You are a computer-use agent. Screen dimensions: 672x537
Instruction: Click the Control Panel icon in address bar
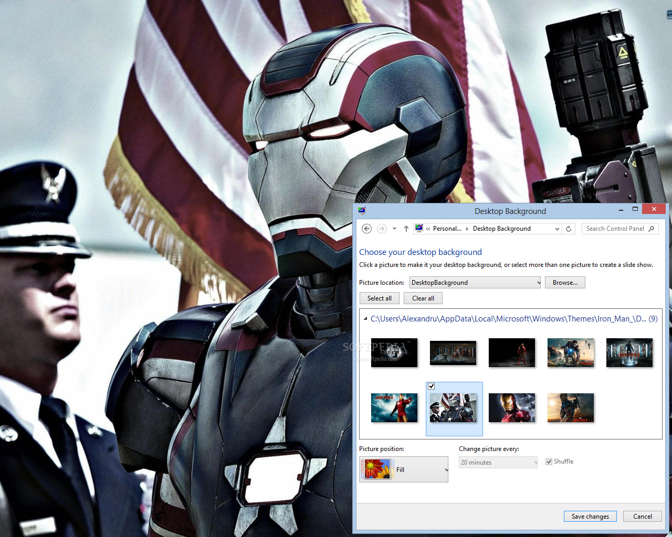coord(419,228)
